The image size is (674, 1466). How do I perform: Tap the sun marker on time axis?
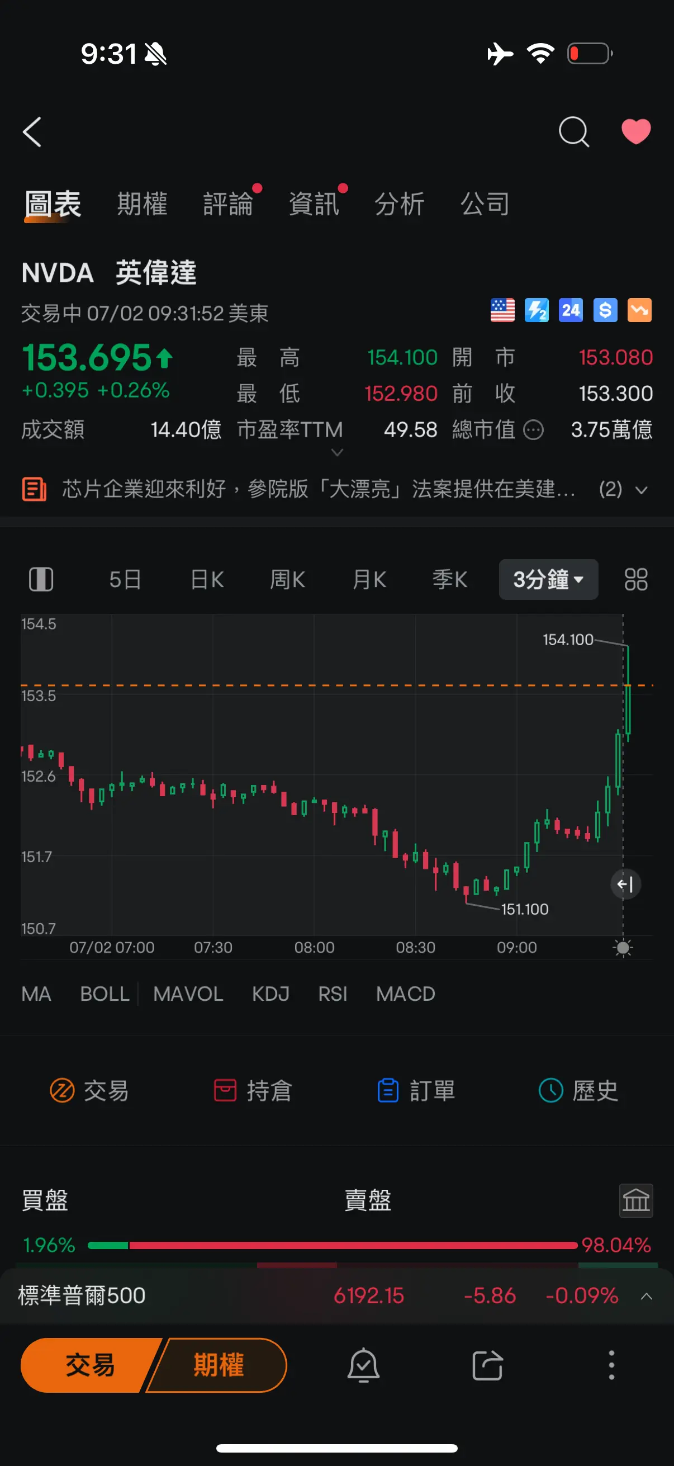[623, 948]
